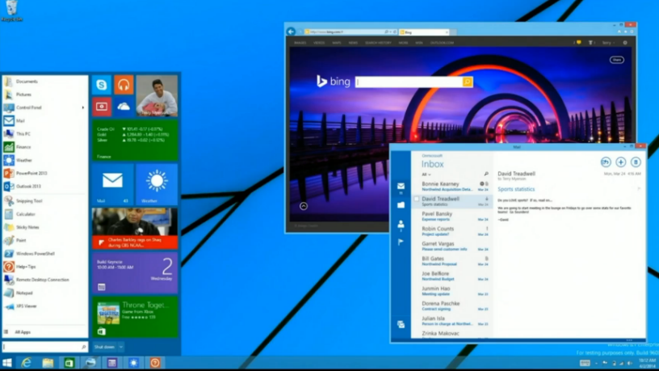The image size is (659, 371).
Task: Tick the checkbox beside David Treadwell's email
Action: point(417,199)
